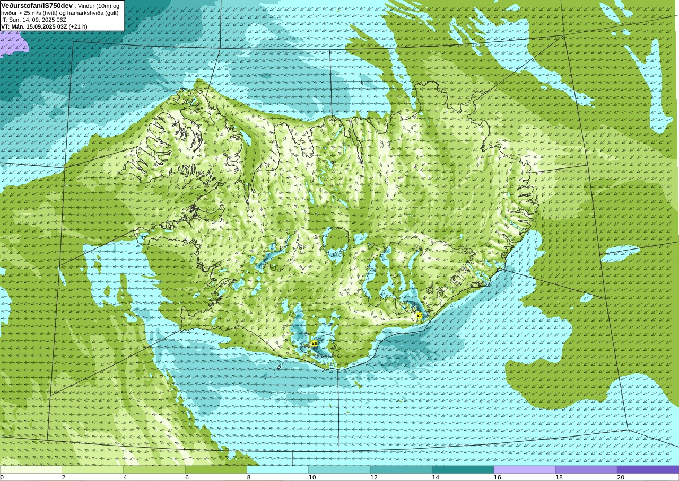This screenshot has height=481, width=679.
Task: Pick the green 4–6 m/s legend swatch
Action: (x=154, y=469)
